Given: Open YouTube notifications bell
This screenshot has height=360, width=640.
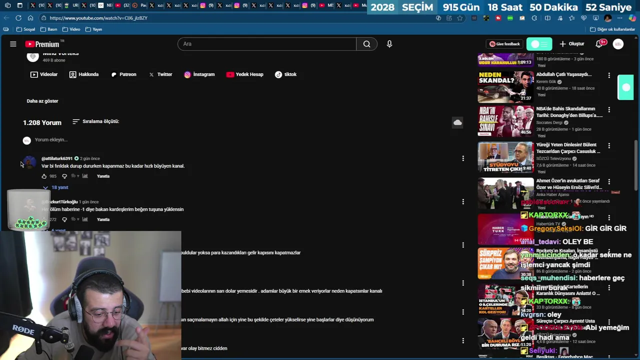Looking at the screenshot, I should click(x=599, y=44).
